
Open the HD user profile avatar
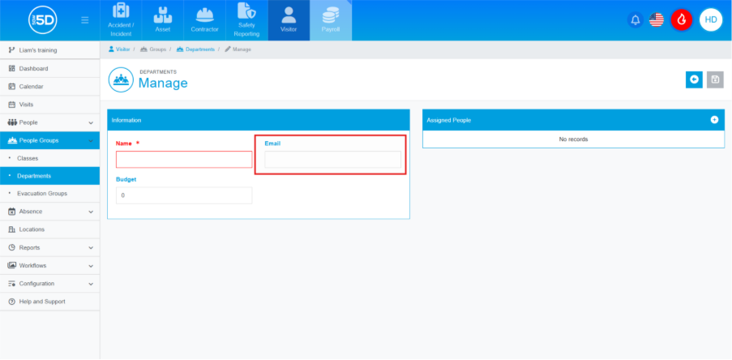click(x=711, y=20)
